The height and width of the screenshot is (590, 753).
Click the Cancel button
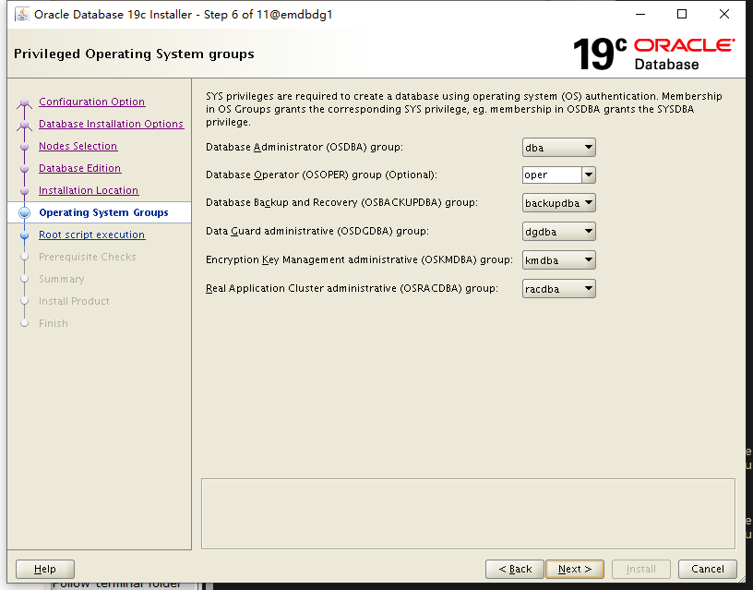tap(708, 570)
